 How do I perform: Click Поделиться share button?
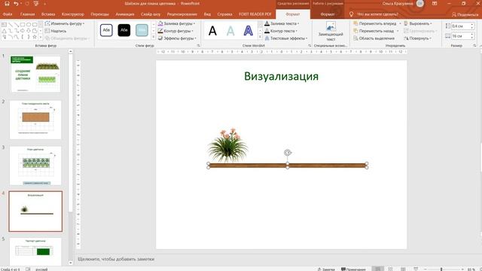click(465, 14)
